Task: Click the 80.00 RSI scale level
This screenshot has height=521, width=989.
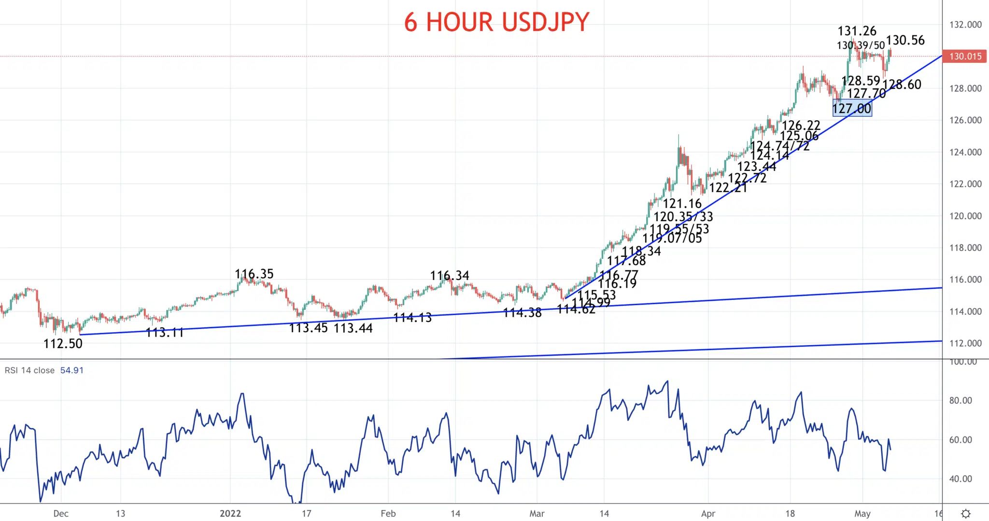Action: (961, 400)
